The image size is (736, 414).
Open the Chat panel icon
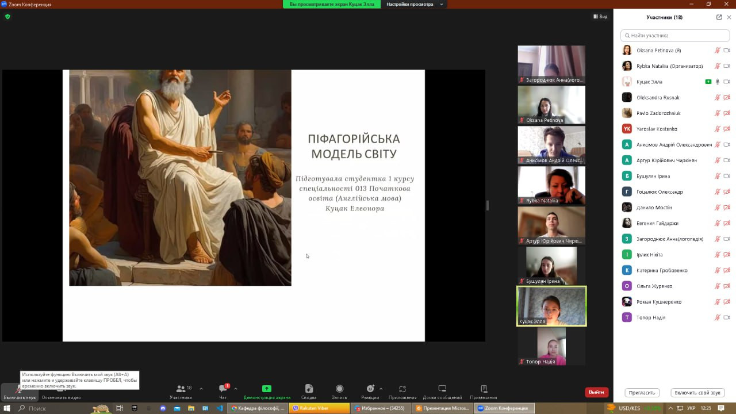(223, 389)
